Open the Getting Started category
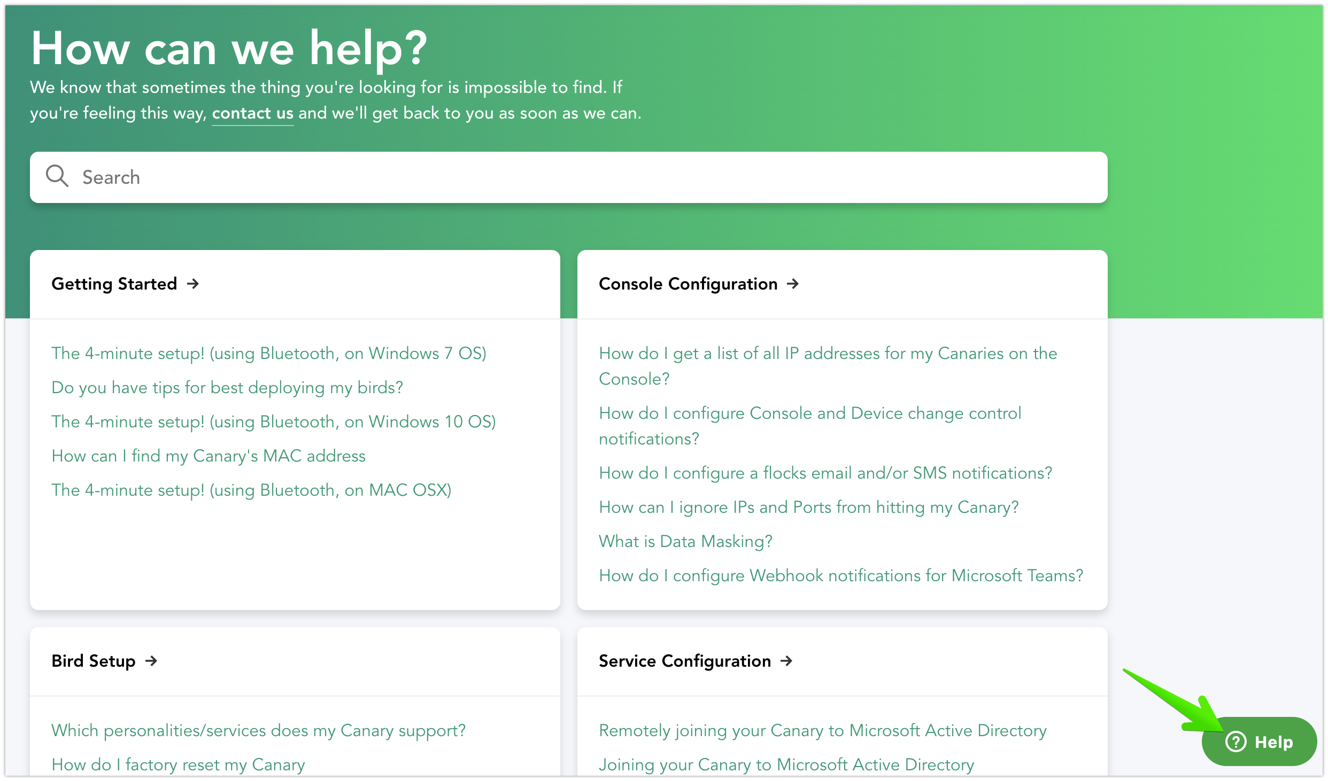The image size is (1328, 781). 114,284
